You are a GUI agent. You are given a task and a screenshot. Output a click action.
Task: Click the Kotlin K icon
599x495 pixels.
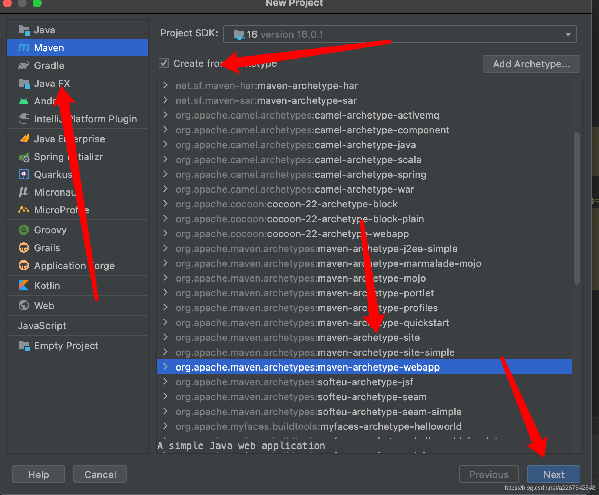pyautogui.click(x=24, y=286)
